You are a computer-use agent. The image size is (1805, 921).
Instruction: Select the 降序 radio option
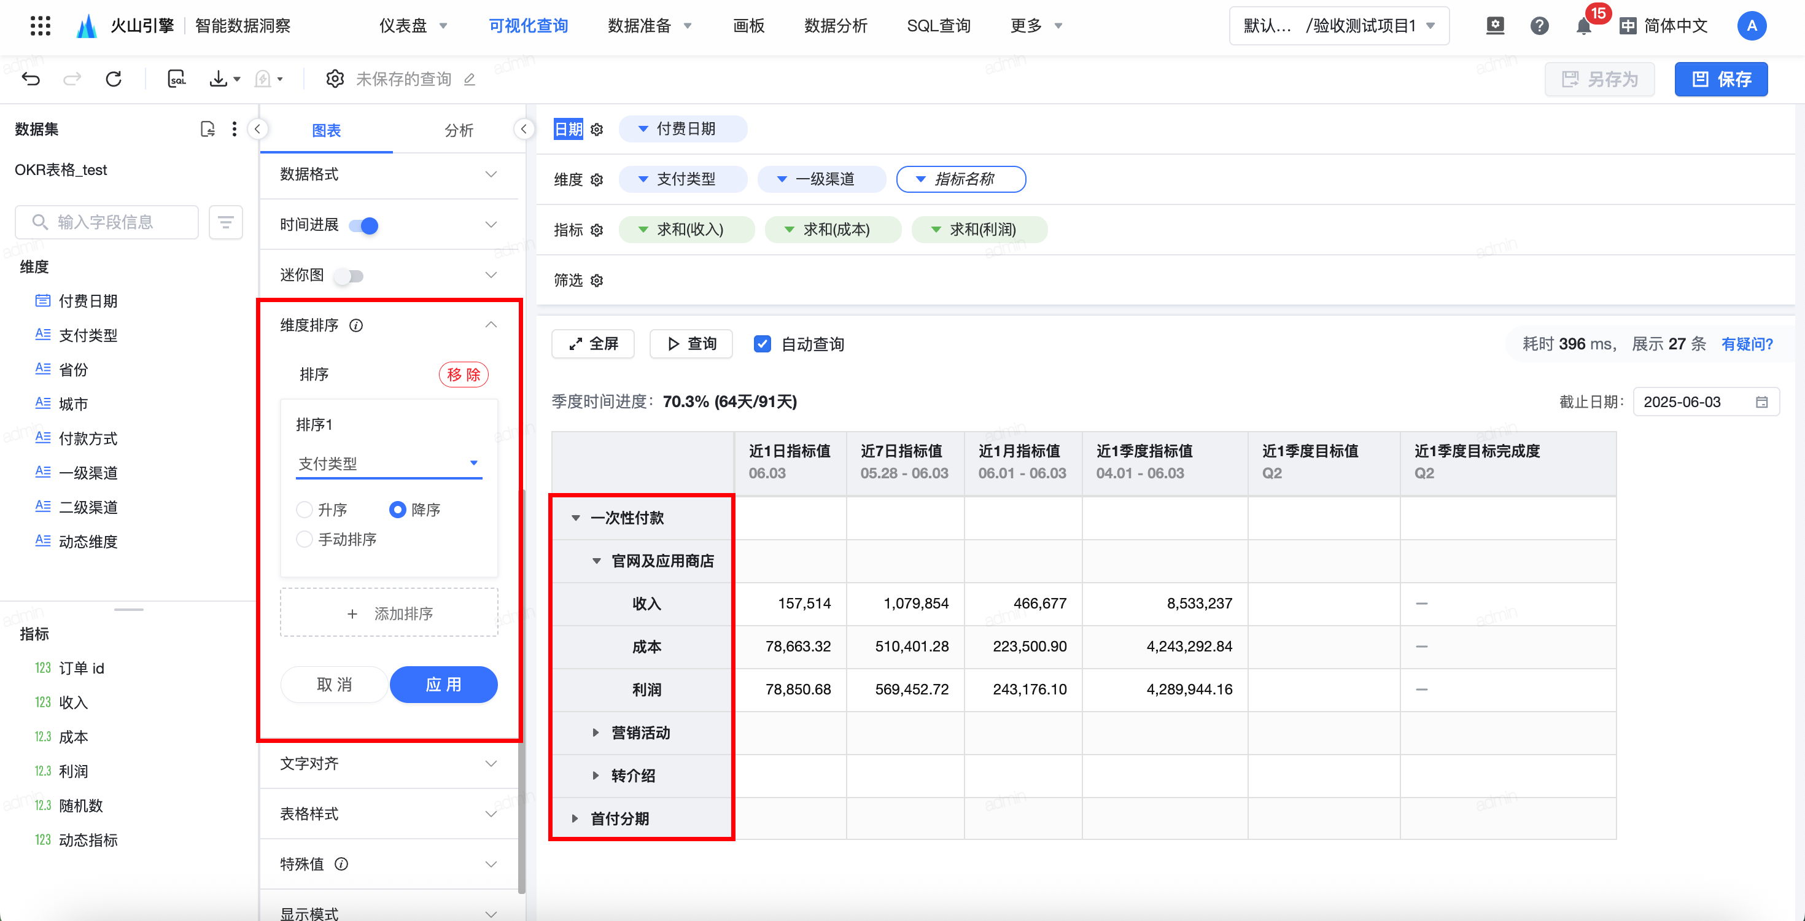tap(397, 510)
